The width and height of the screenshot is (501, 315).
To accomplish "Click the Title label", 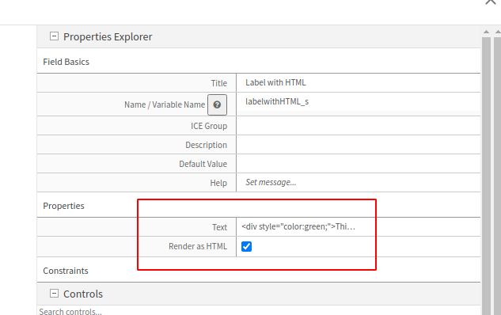I will (219, 83).
